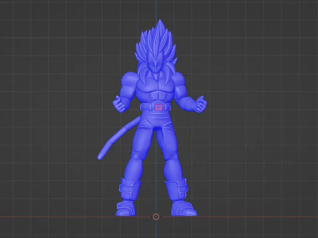Click the 3D cursor at the origin
This screenshot has height=238, width=318.
coord(156,217)
